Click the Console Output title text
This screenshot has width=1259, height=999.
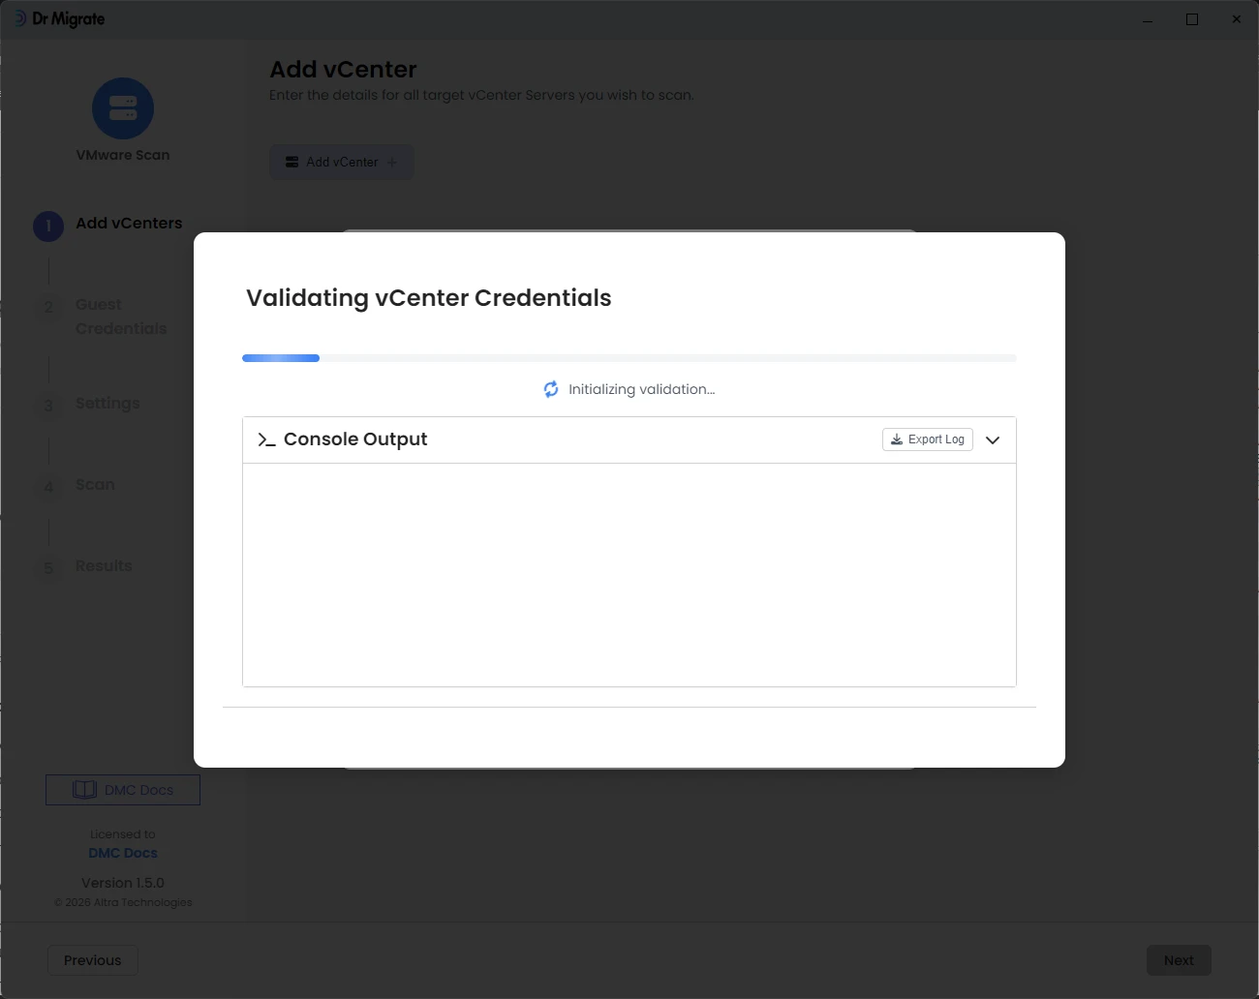[355, 439]
